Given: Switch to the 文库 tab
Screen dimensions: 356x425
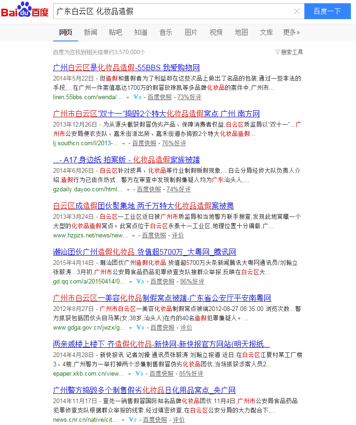Looking at the screenshot, I should tap(266, 32).
